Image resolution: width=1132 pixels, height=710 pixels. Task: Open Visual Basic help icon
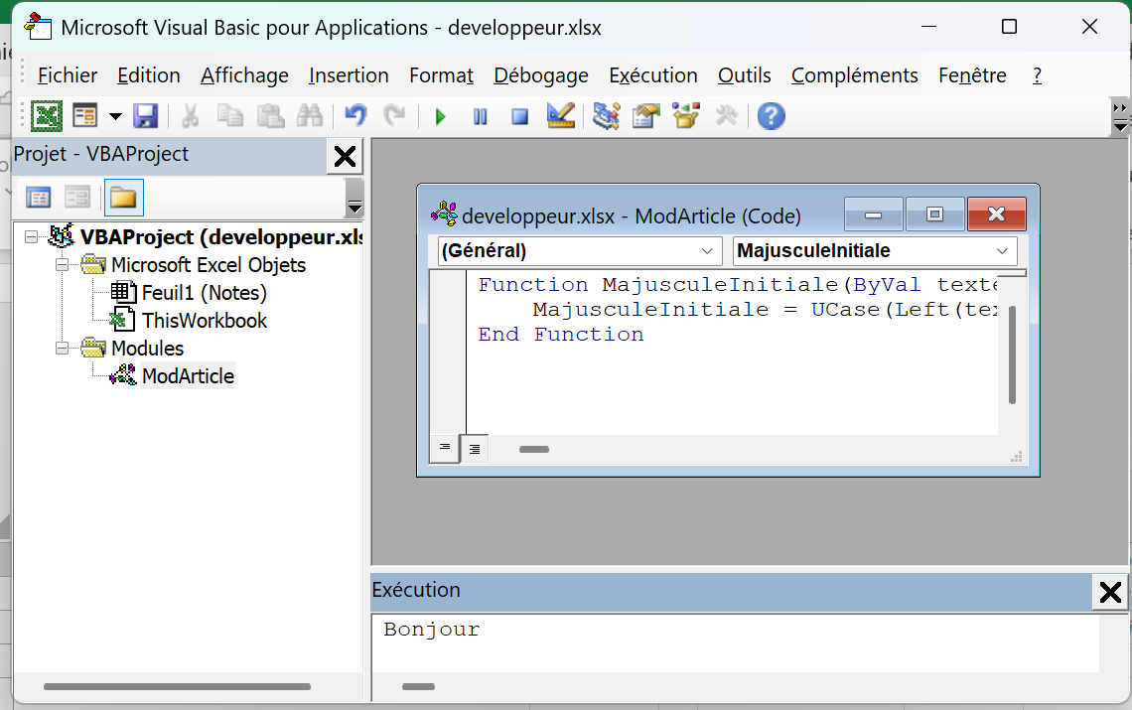[x=771, y=116]
